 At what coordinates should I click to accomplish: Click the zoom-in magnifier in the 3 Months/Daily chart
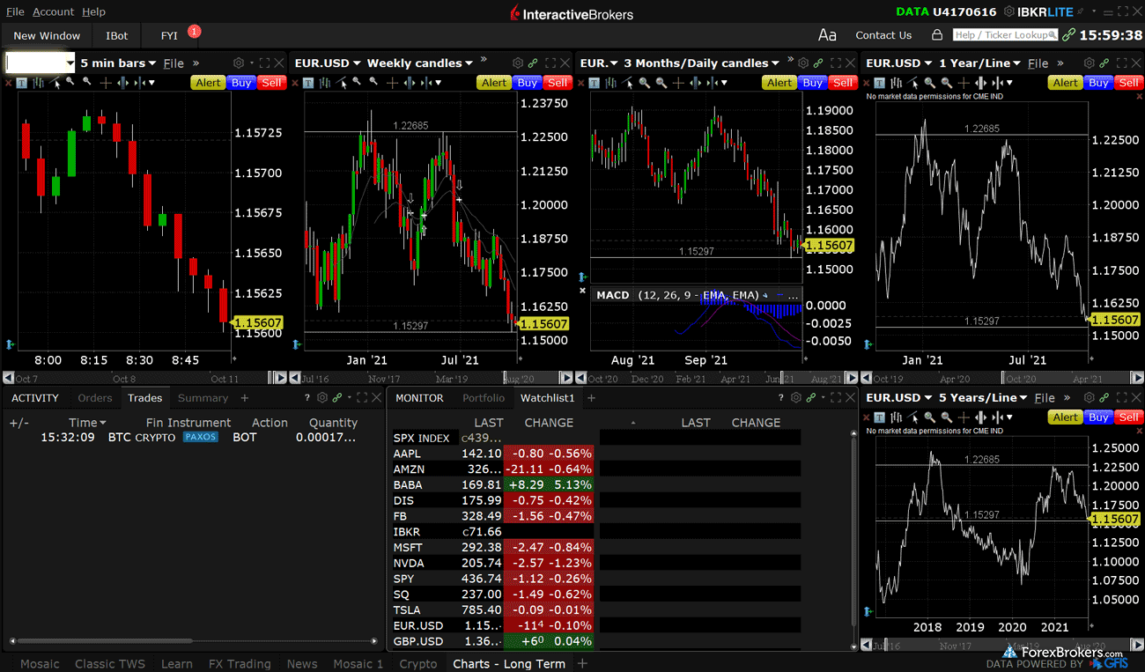645,83
